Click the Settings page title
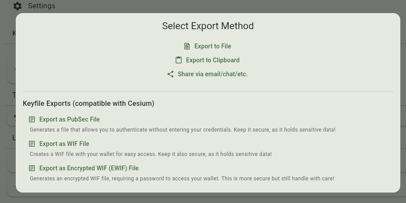 coord(42,6)
